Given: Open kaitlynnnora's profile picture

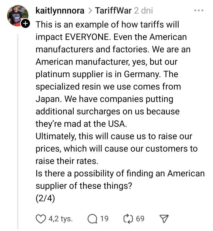Looking at the screenshot, I should coord(17,16).
